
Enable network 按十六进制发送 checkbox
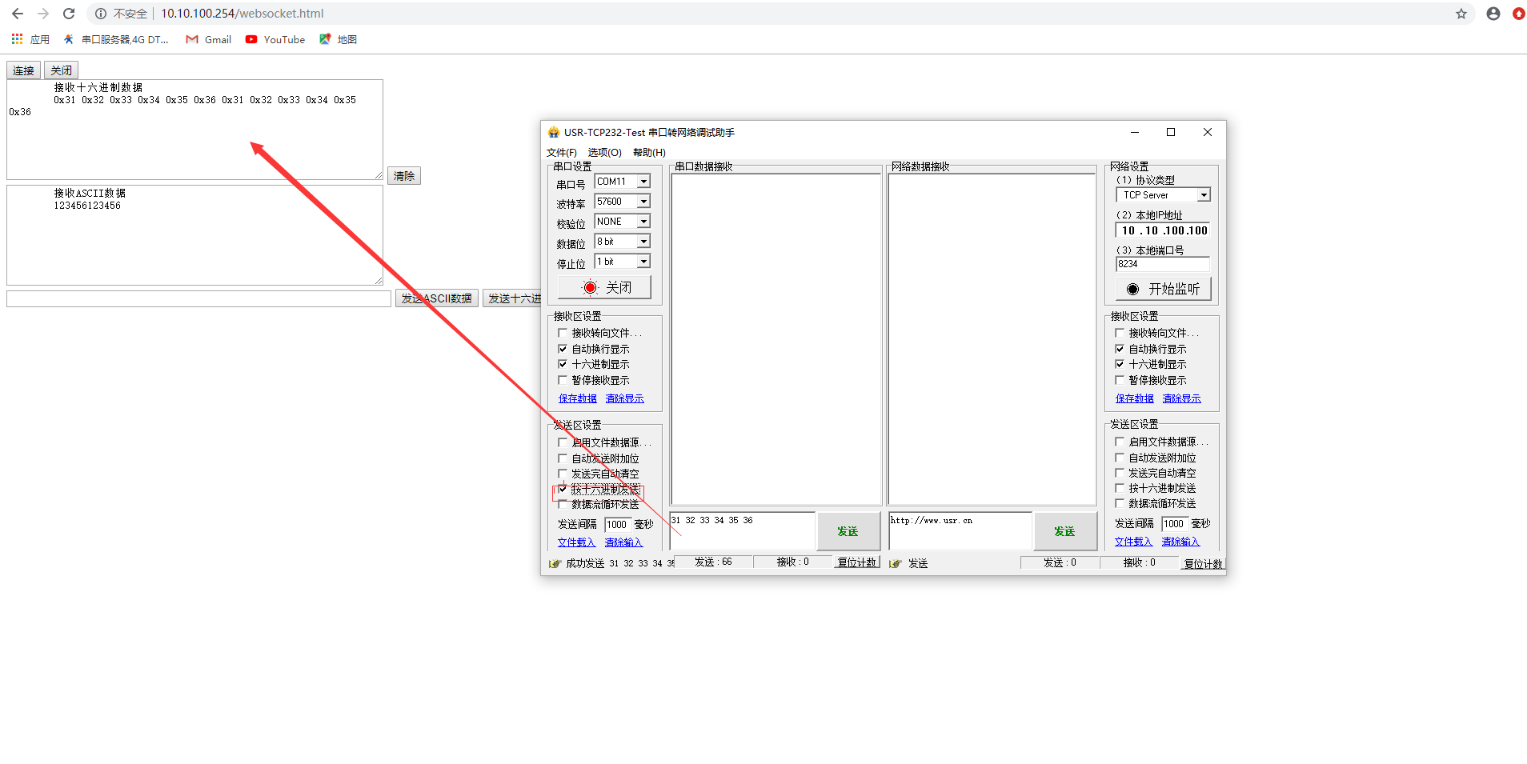tap(1120, 488)
